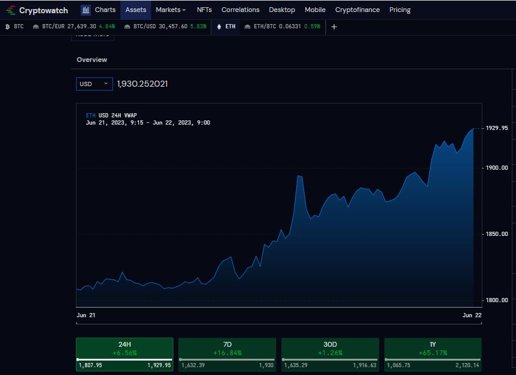
Task: Click the chevron arrow in the USD selector
Action: tap(107, 84)
